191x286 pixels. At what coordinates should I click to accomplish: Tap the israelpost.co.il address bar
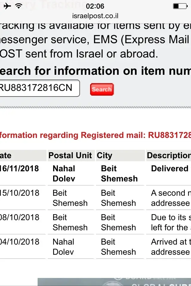tap(95, 16)
